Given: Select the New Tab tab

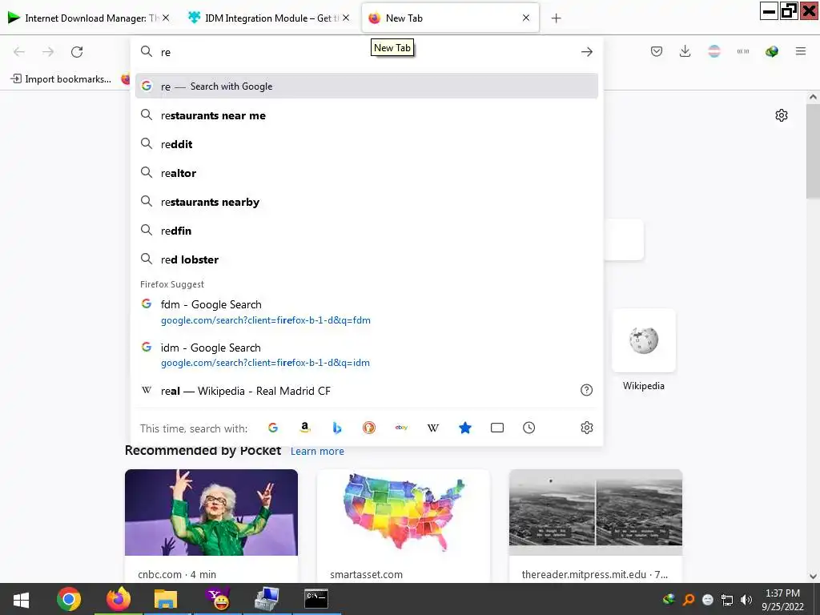Looking at the screenshot, I should tap(450, 18).
